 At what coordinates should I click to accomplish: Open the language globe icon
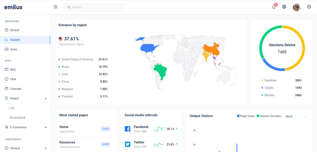284,7
